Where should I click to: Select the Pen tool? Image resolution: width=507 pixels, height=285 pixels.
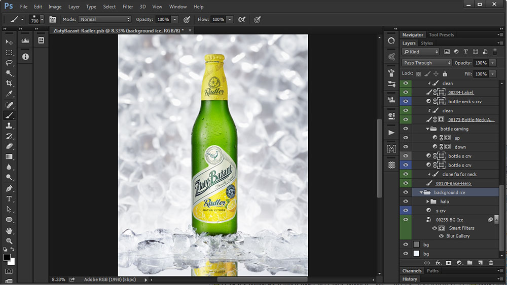(9, 188)
